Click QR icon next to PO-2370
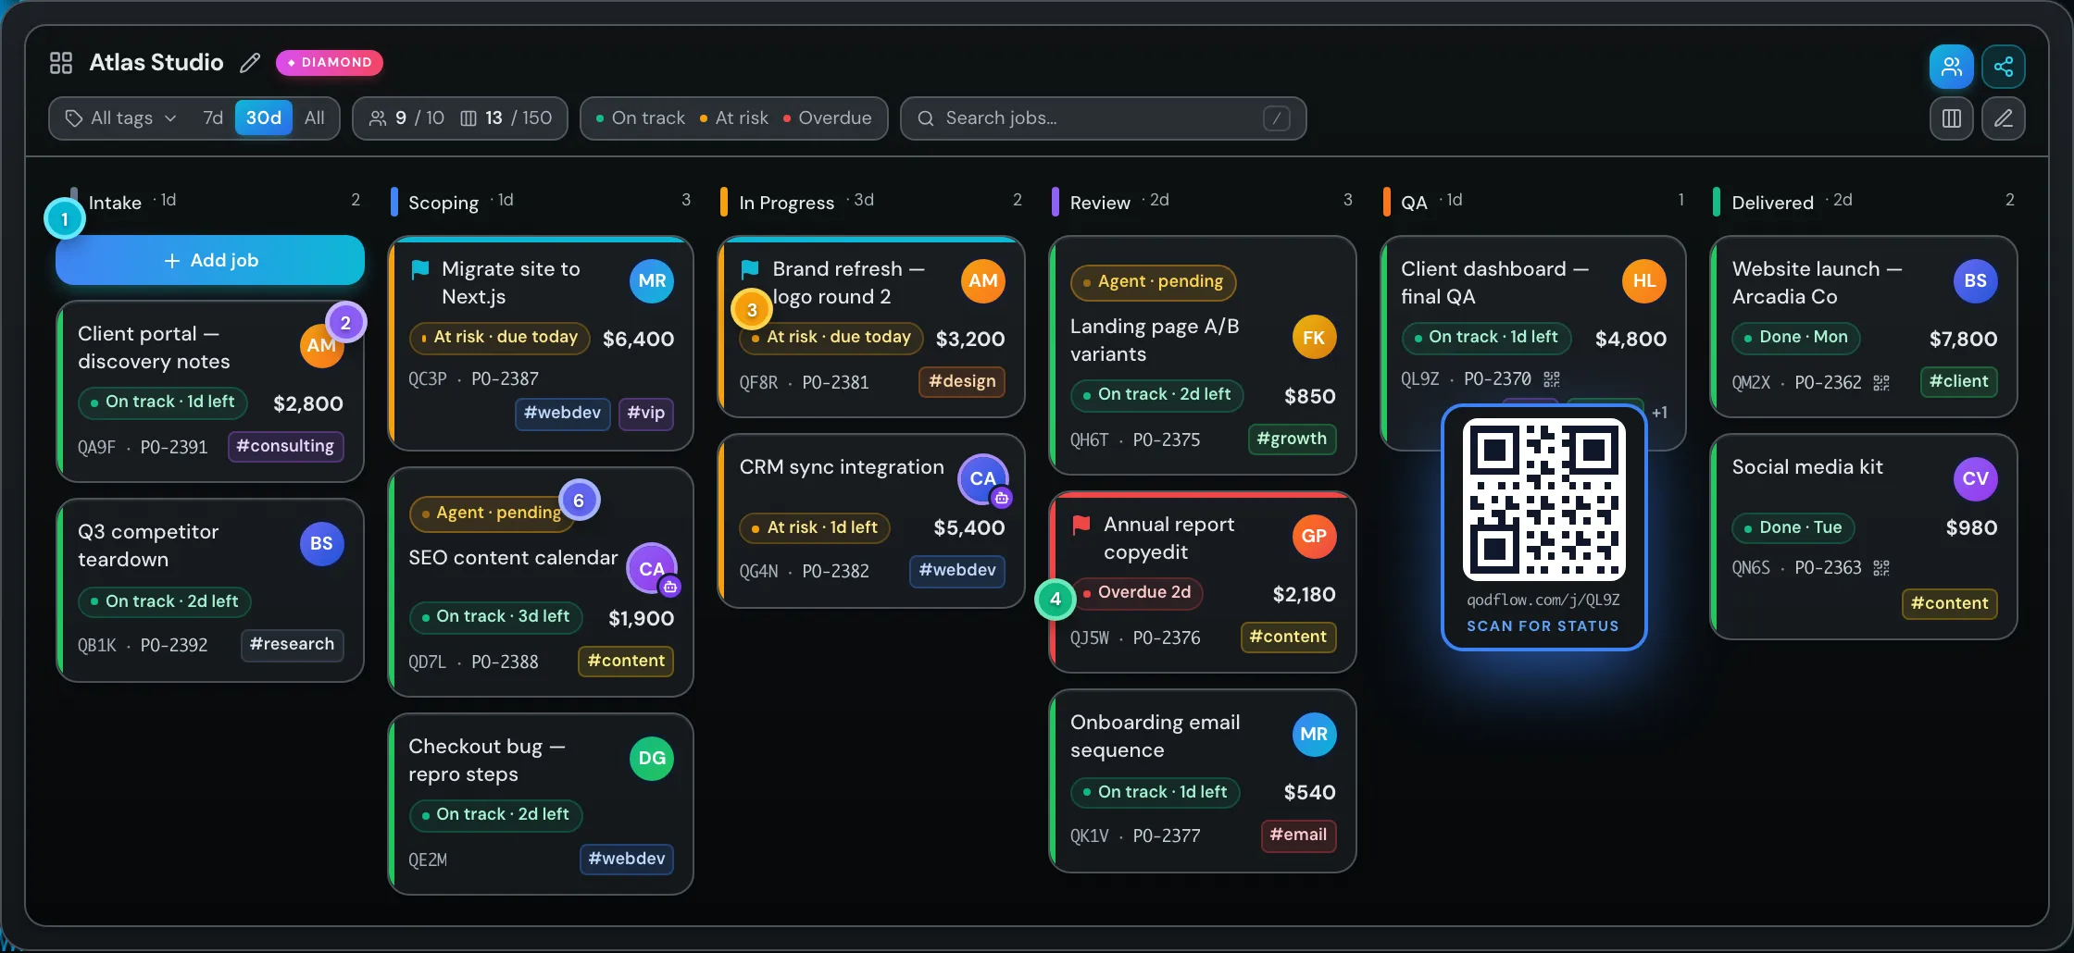 tap(1552, 379)
